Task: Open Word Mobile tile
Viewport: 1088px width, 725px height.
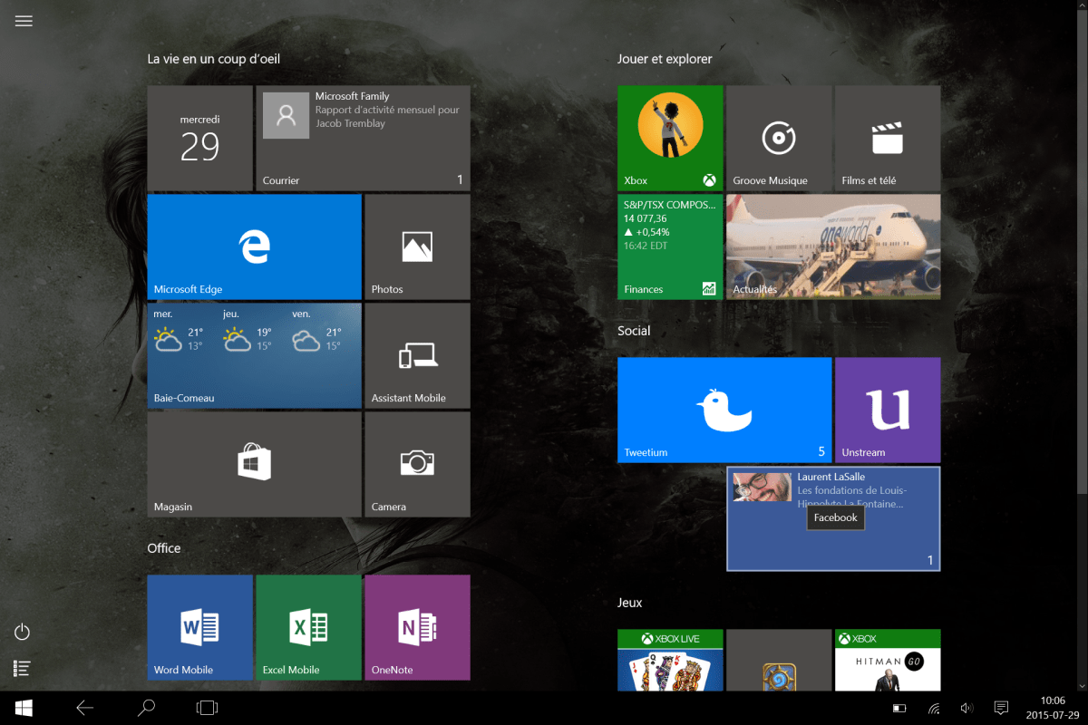Action: (199, 627)
